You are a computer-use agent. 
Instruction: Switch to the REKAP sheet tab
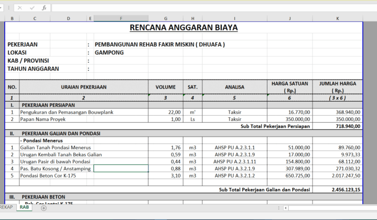coord(5,207)
